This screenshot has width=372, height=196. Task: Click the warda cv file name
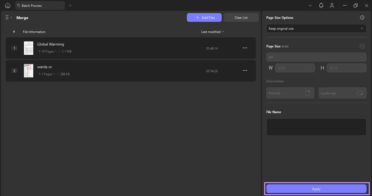45,67
